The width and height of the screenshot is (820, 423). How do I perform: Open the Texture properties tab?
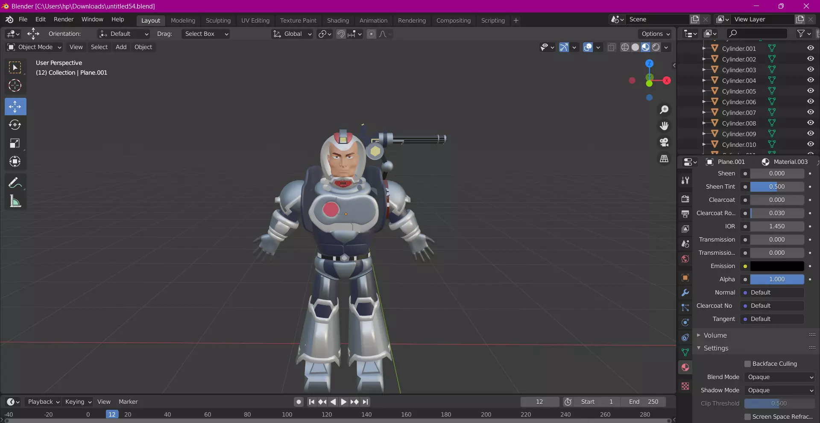pyautogui.click(x=685, y=386)
